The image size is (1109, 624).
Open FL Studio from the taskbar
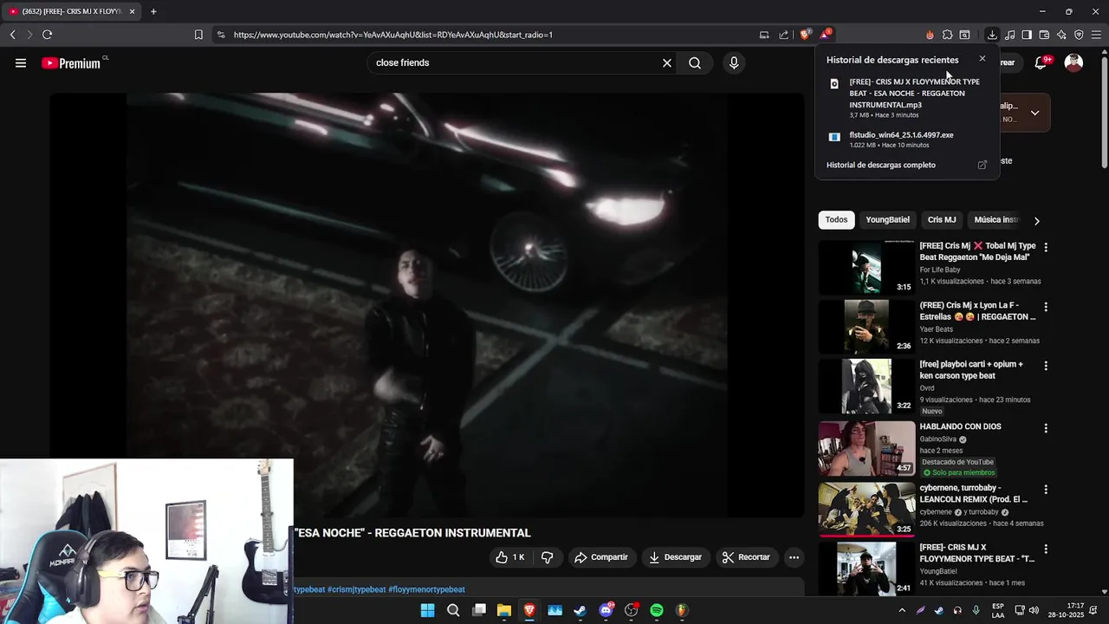[x=682, y=610]
